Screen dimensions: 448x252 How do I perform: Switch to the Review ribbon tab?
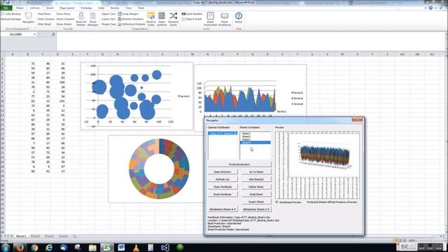(115, 8)
